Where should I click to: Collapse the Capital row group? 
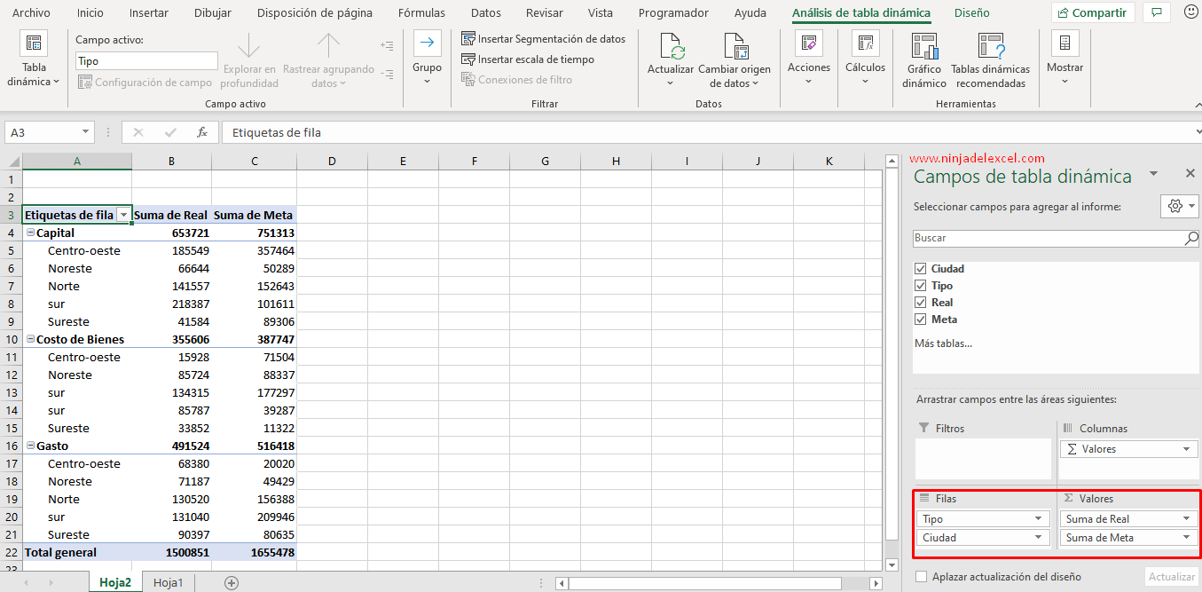coord(30,233)
